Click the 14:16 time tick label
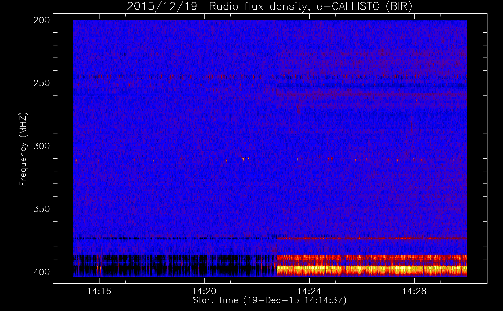Image resolution: width=503 pixels, height=311 pixels. click(x=99, y=291)
